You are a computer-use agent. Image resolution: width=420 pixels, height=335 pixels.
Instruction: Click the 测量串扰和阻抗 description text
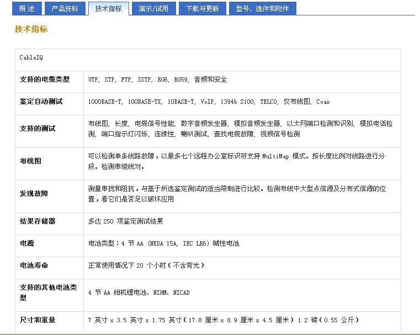tap(237, 194)
